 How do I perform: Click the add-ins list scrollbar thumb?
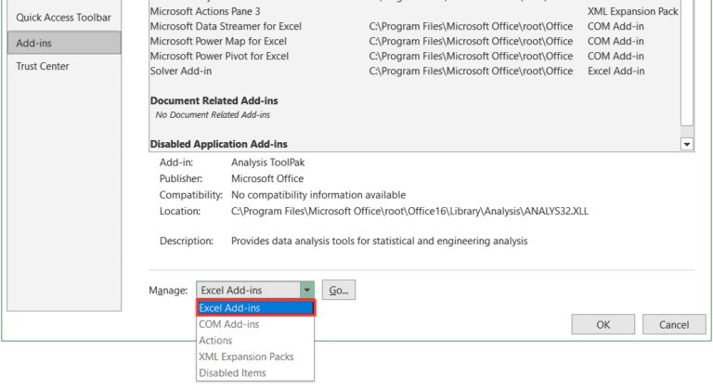tap(687, 62)
